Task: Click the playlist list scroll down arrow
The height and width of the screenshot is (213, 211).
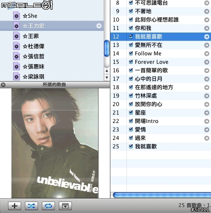Action: (107, 78)
